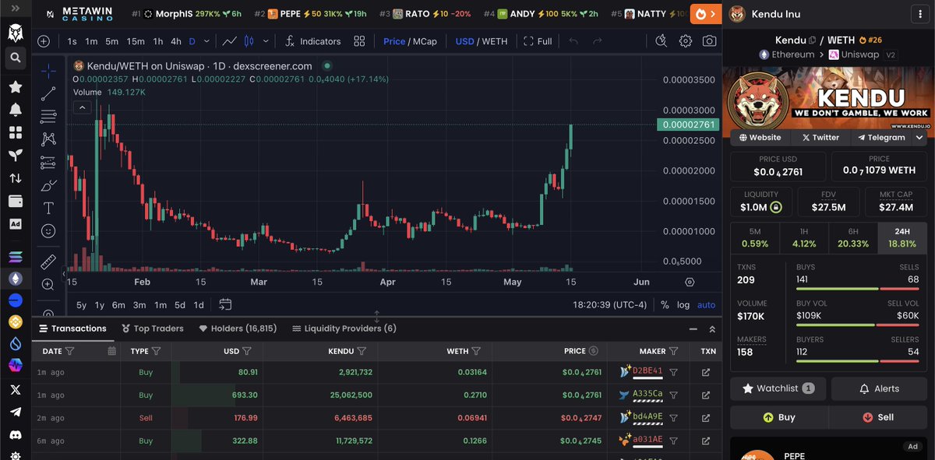This screenshot has width=935, height=460.
Task: Expand transactions panel with double chevron
Action: click(x=713, y=328)
